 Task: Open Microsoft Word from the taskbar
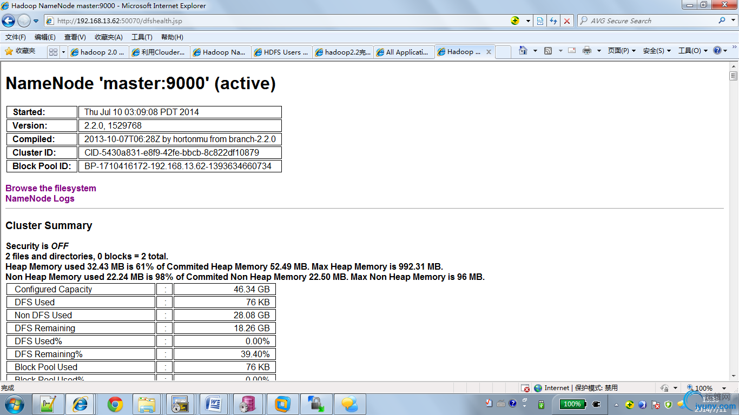pyautogui.click(x=214, y=404)
